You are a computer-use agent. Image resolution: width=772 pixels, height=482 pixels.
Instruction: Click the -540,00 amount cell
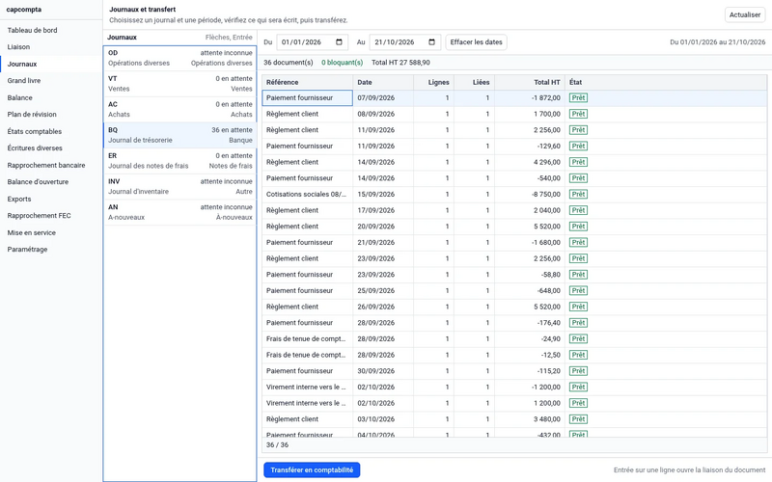click(x=530, y=178)
